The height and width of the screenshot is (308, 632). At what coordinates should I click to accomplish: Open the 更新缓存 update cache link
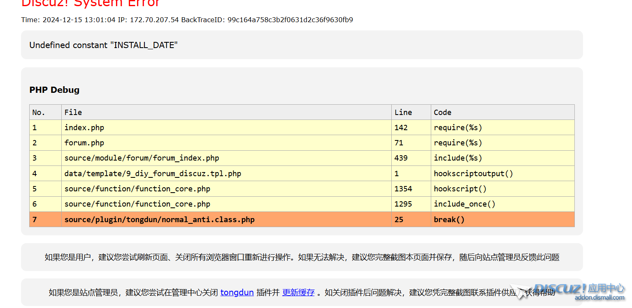(x=298, y=292)
